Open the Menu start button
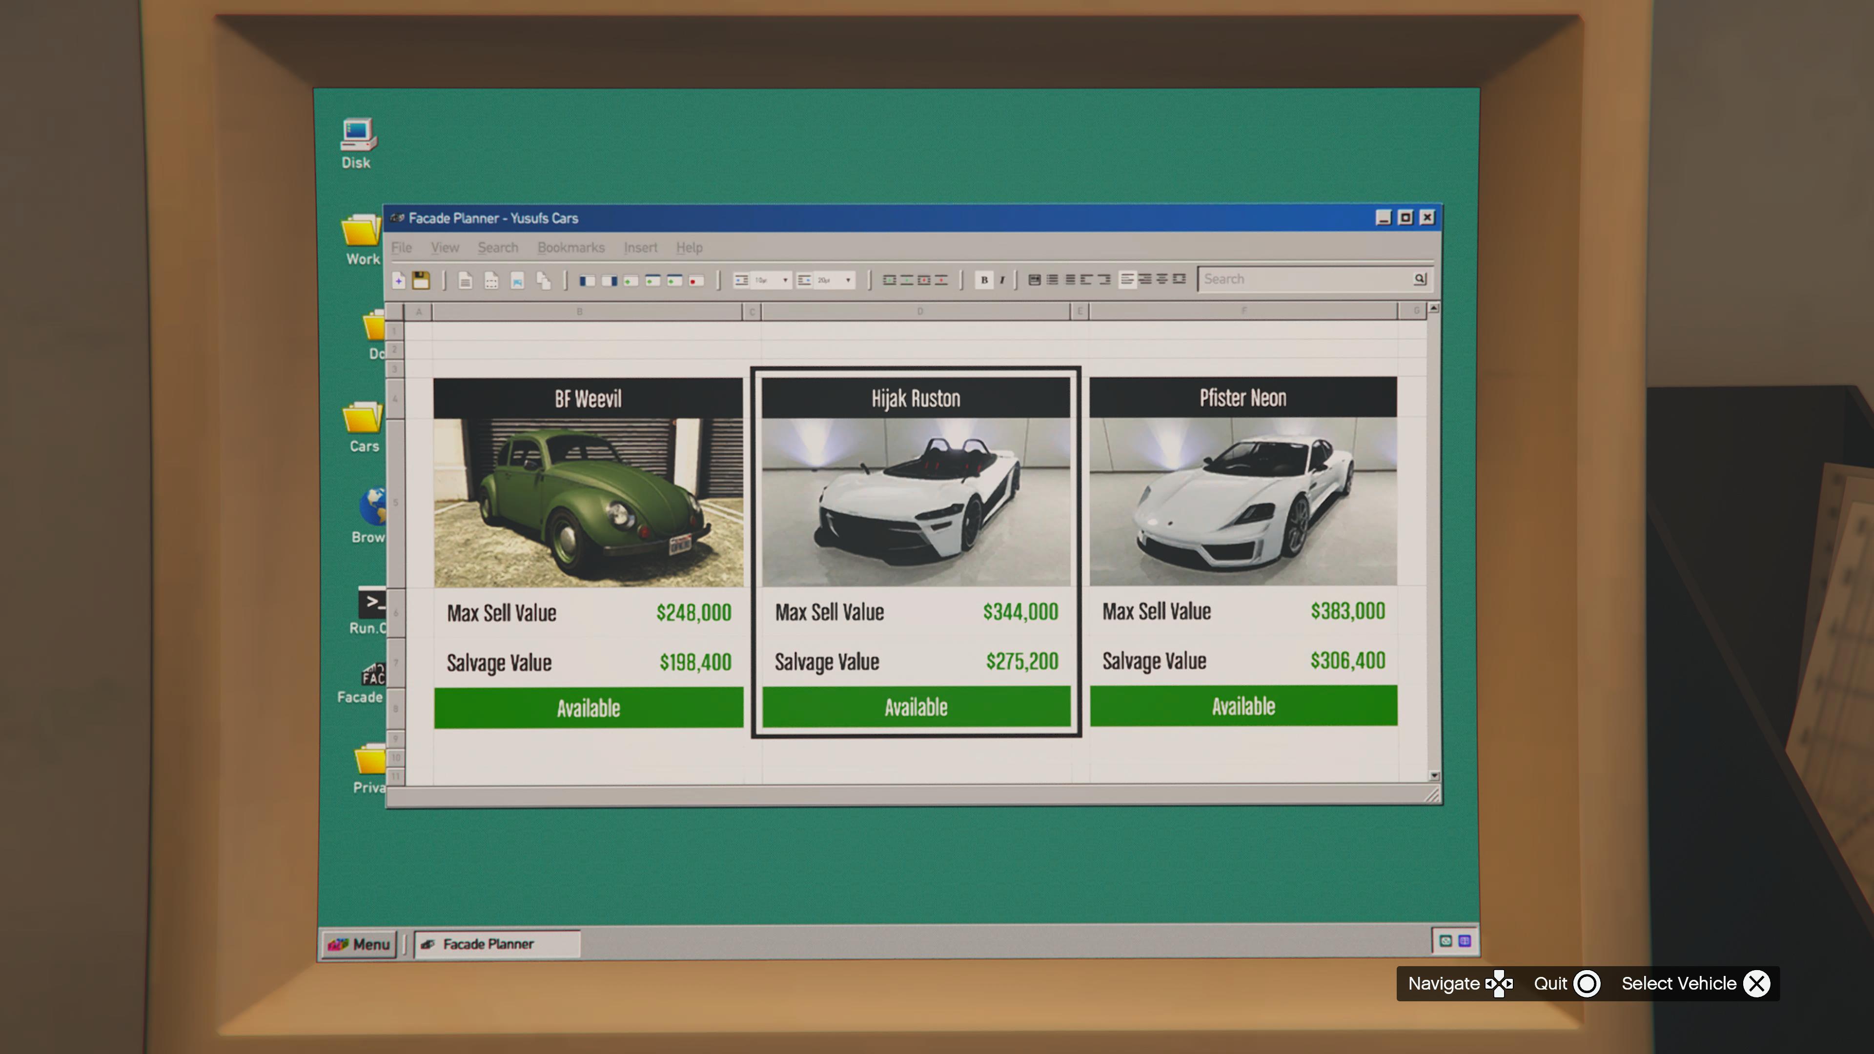 [x=359, y=943]
